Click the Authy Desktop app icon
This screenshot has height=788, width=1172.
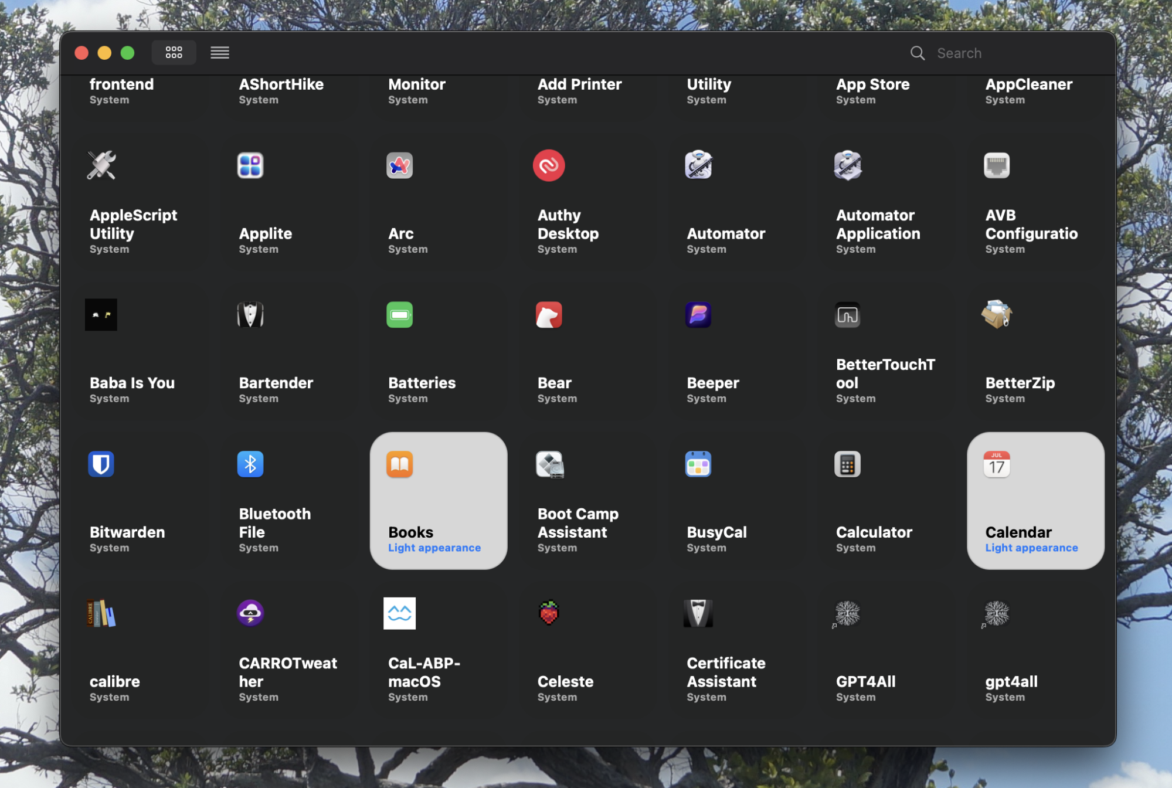[548, 165]
